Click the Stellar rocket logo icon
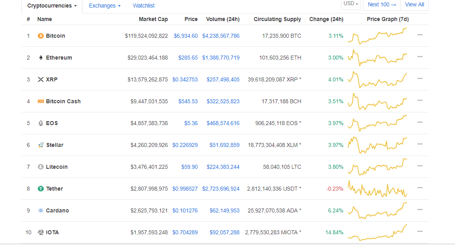The image size is (455, 245). click(41, 145)
